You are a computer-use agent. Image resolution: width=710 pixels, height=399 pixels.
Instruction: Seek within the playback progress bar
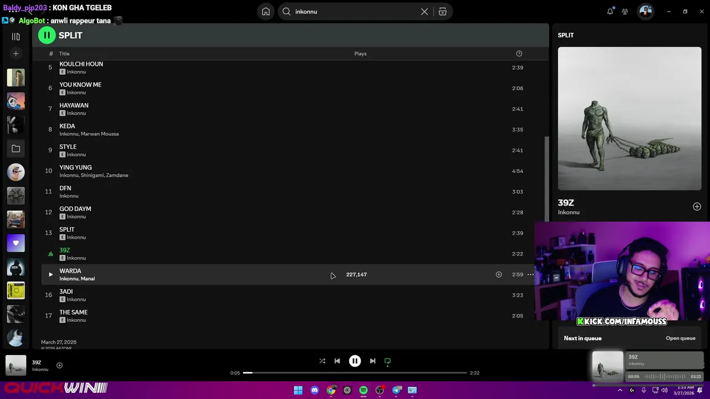pyautogui.click(x=355, y=373)
